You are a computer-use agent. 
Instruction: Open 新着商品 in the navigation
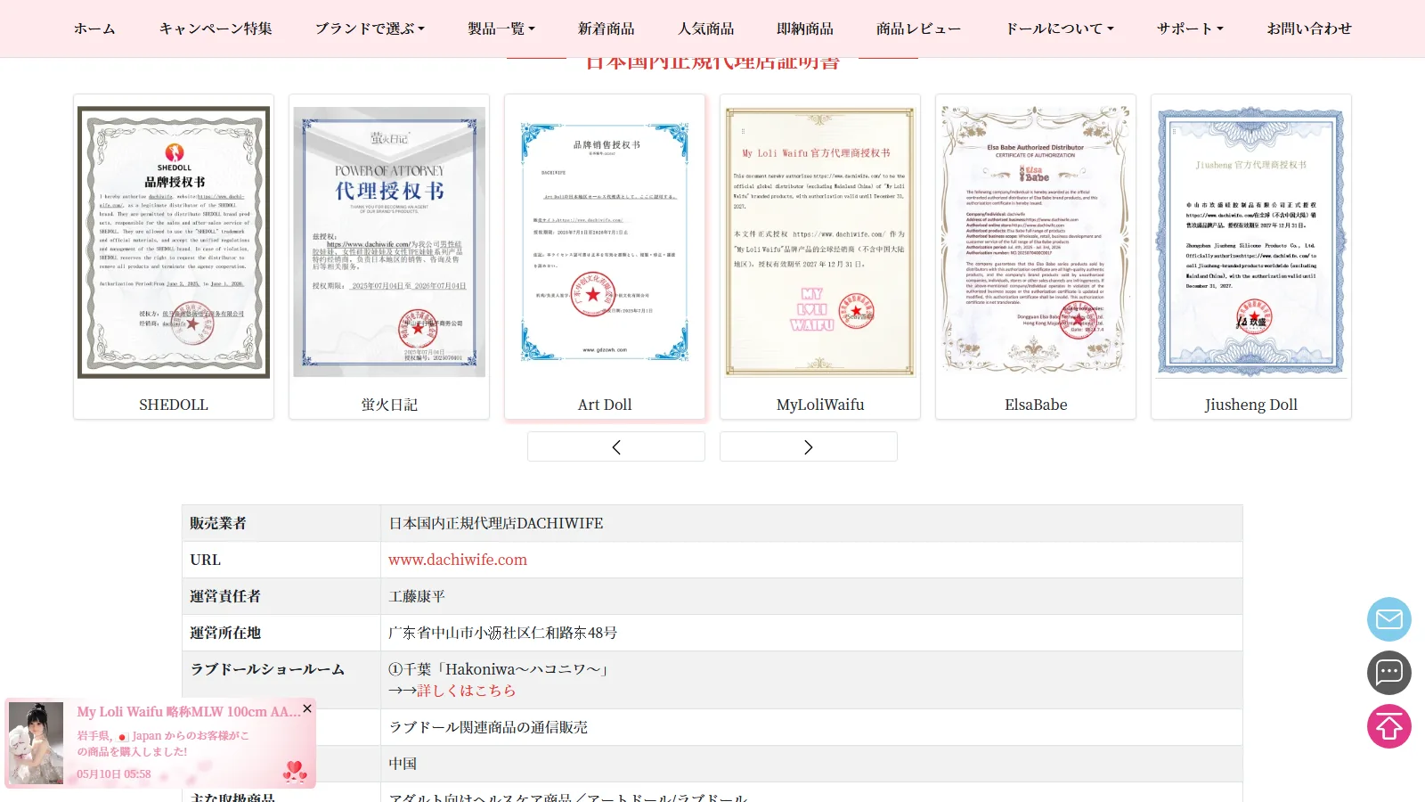tap(607, 29)
